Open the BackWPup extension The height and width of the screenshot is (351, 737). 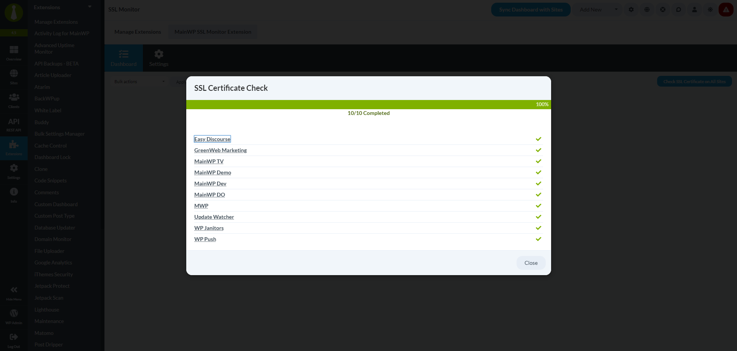(47, 98)
